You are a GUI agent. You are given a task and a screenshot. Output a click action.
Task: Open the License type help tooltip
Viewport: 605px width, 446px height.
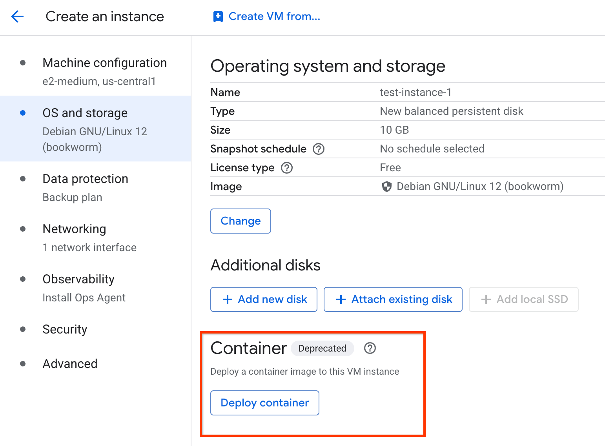pos(286,168)
